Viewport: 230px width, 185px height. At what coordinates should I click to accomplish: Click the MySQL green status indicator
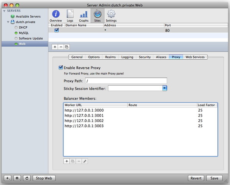click(x=16, y=33)
